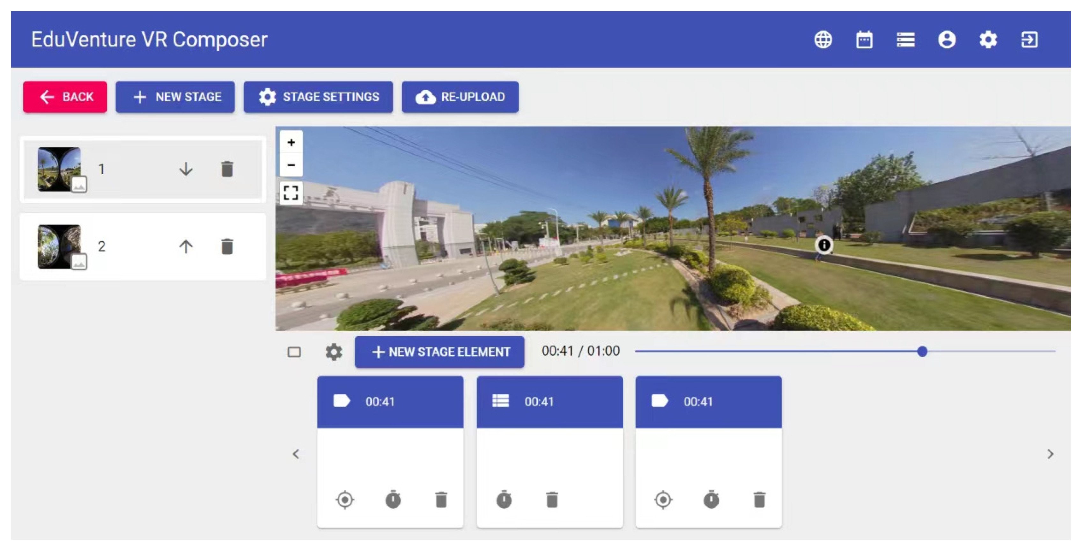Click locate-target icon on first element card

click(345, 500)
